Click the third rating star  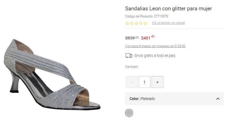click(136, 23)
